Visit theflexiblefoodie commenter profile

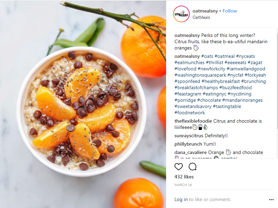click(x=193, y=121)
